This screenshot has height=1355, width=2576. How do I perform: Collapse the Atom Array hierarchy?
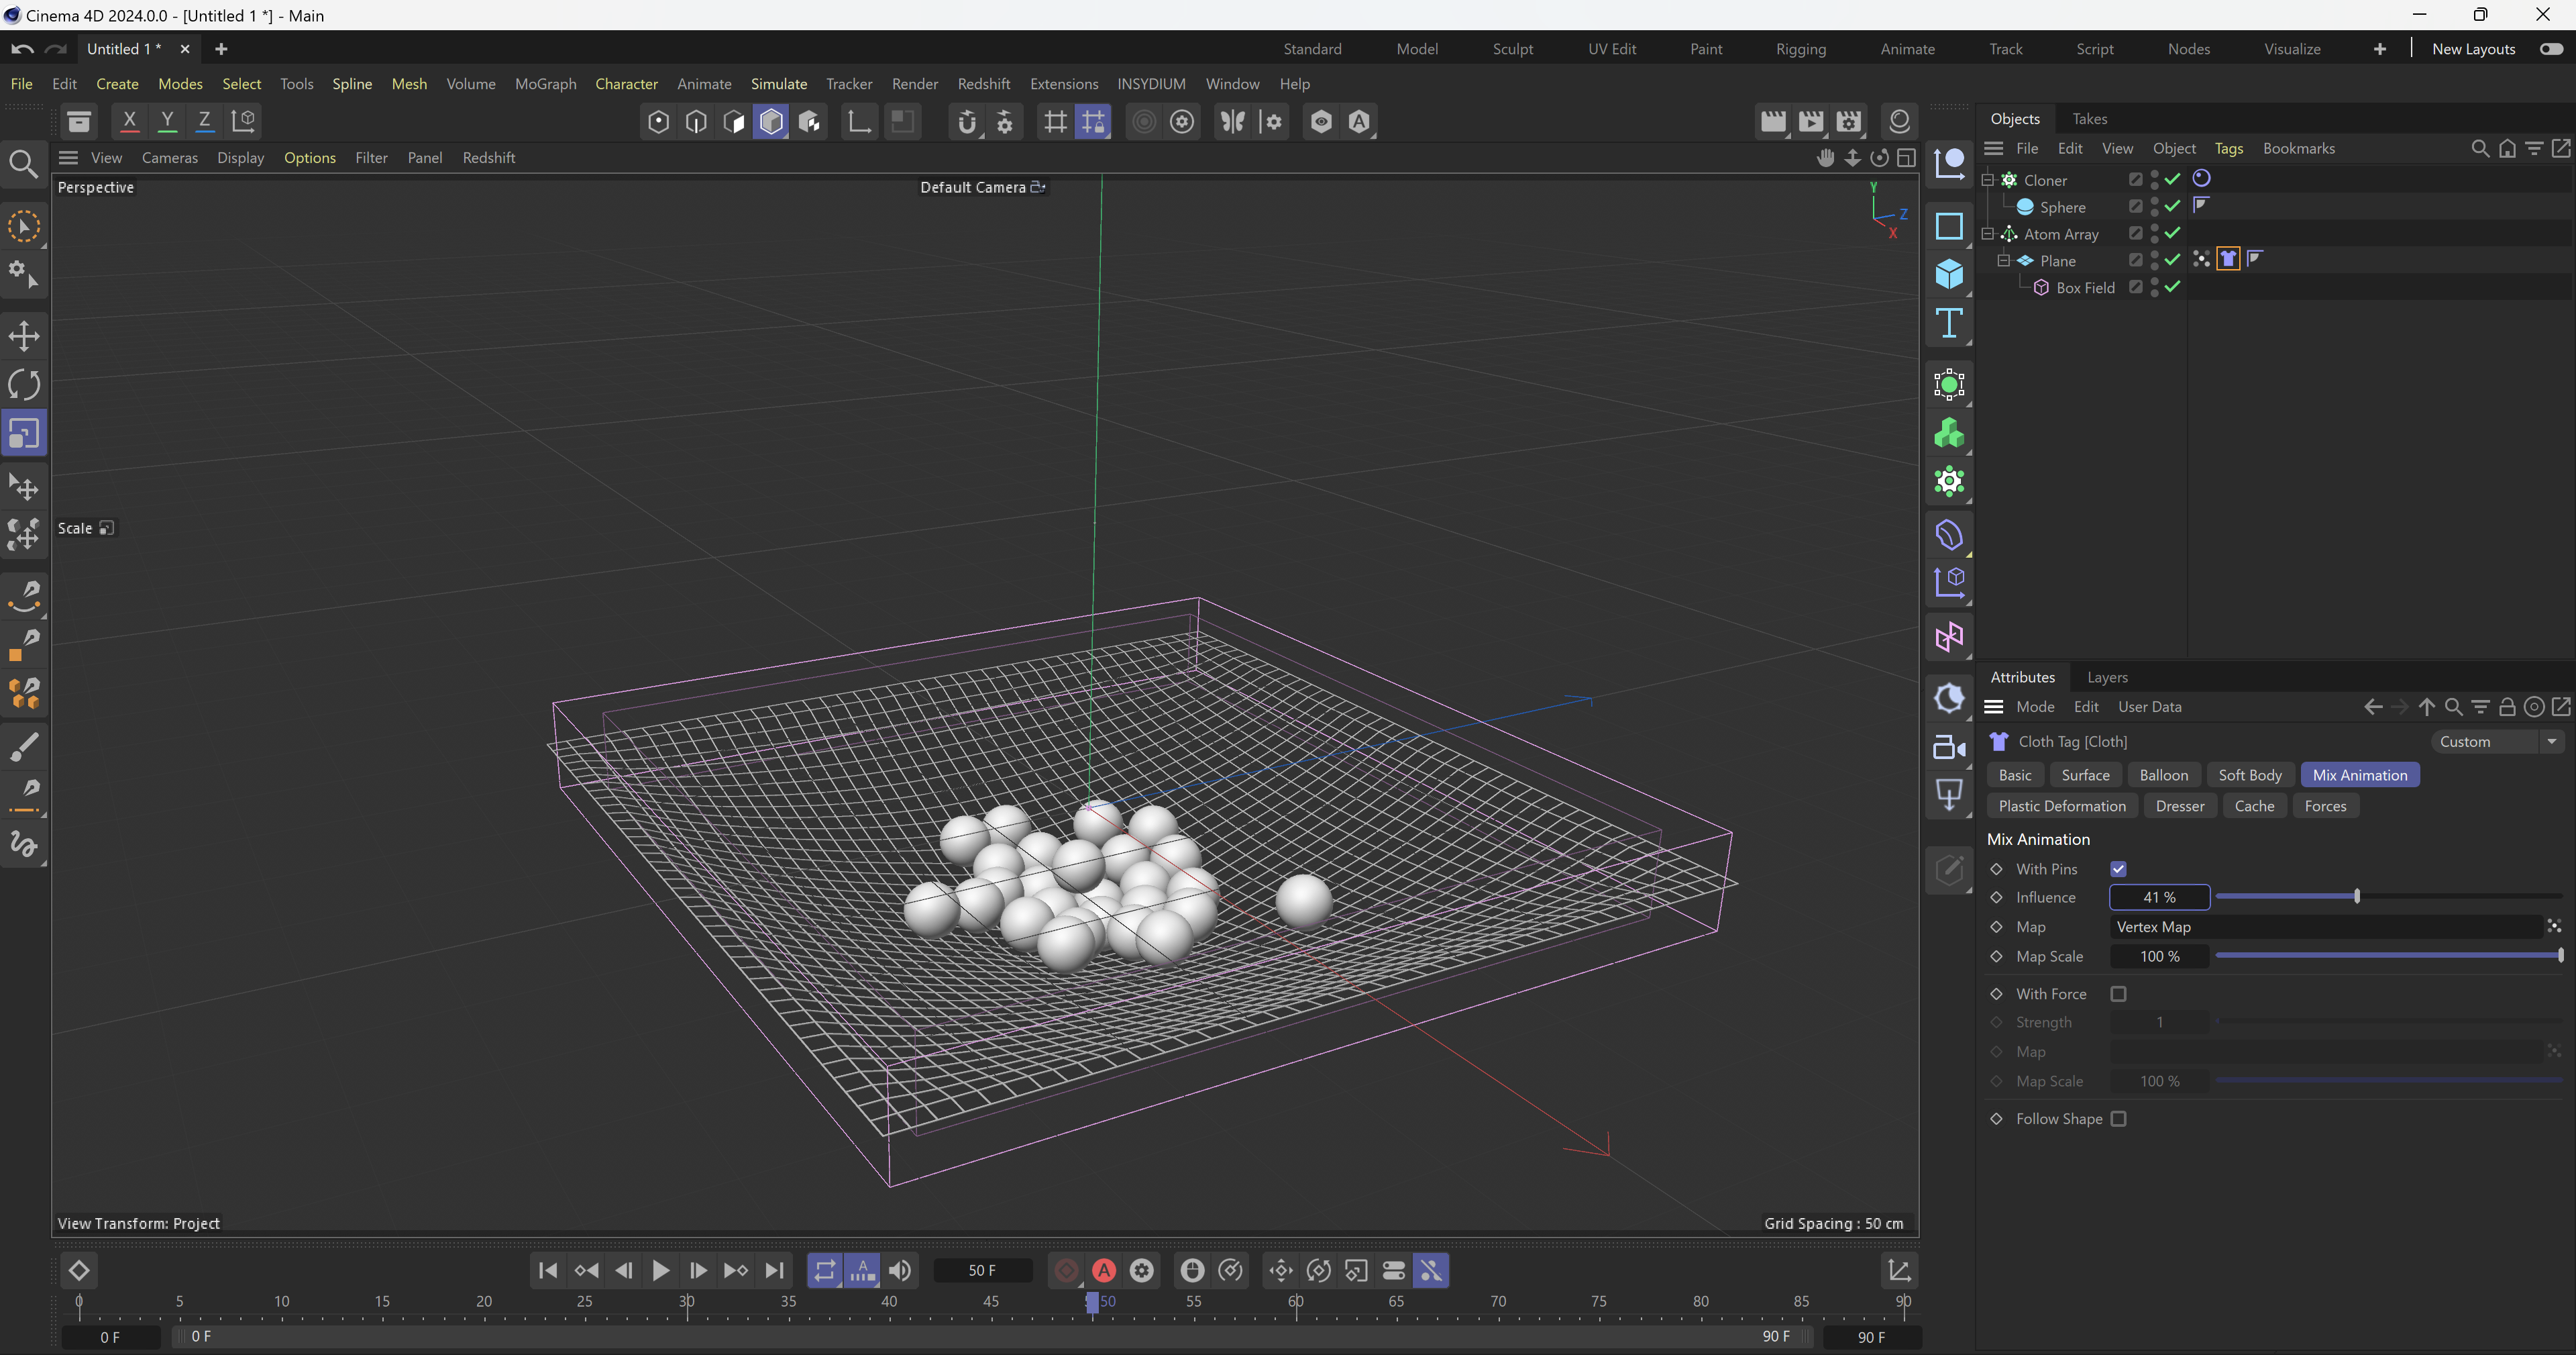coord(1988,233)
